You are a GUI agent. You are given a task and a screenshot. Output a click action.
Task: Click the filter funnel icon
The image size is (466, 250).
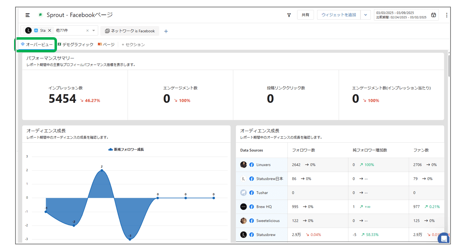tap(289, 15)
